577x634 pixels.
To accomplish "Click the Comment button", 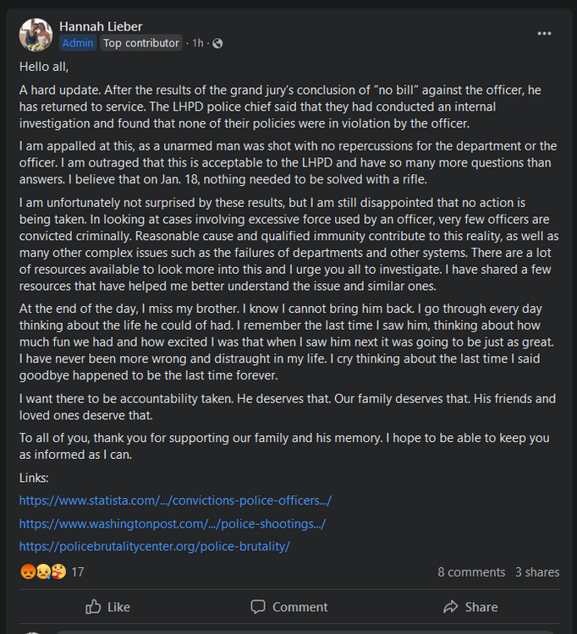I will coord(288,607).
